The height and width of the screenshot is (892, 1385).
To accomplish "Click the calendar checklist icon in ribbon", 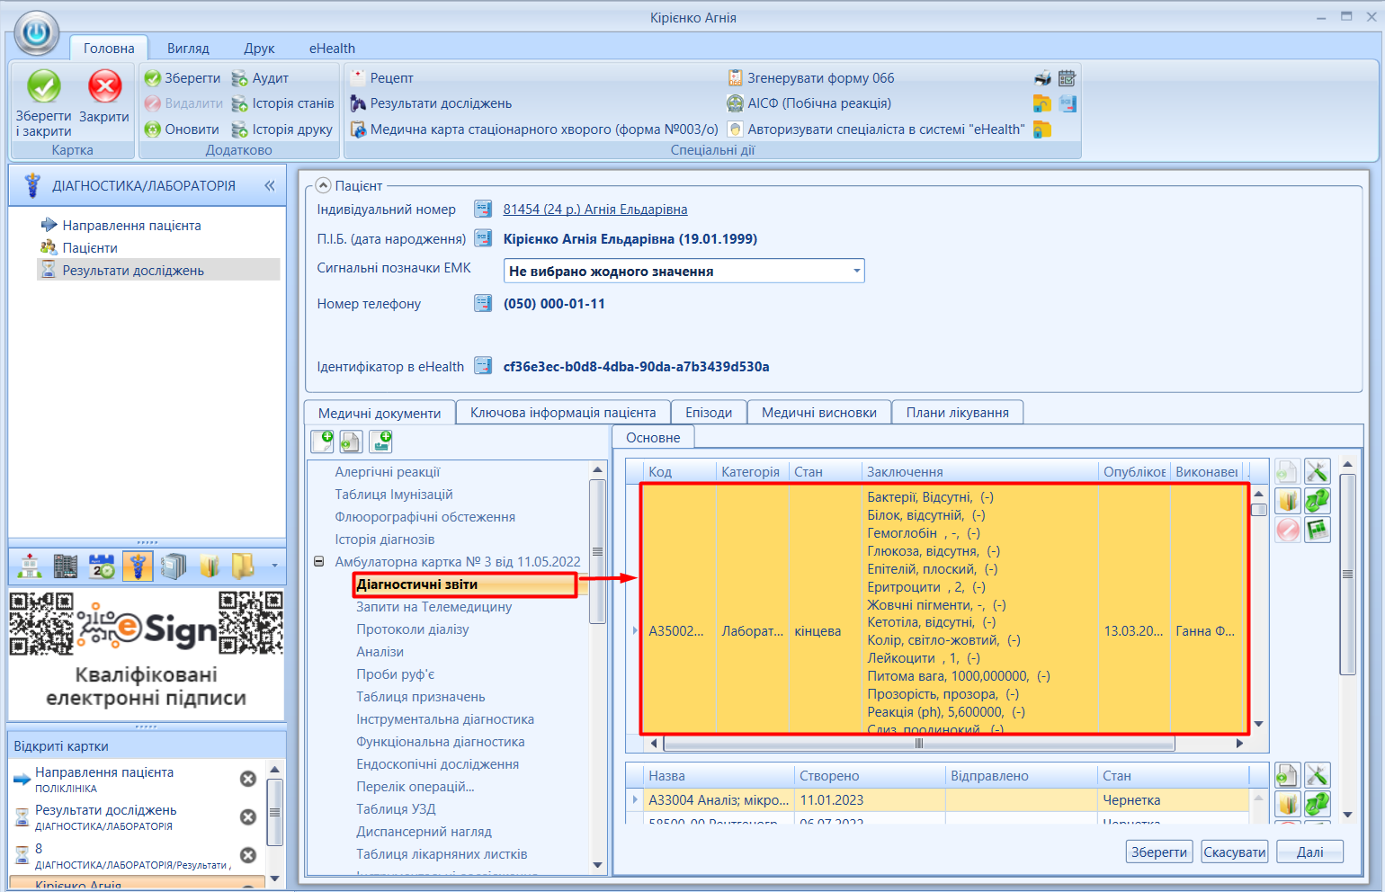I will coord(1068,78).
